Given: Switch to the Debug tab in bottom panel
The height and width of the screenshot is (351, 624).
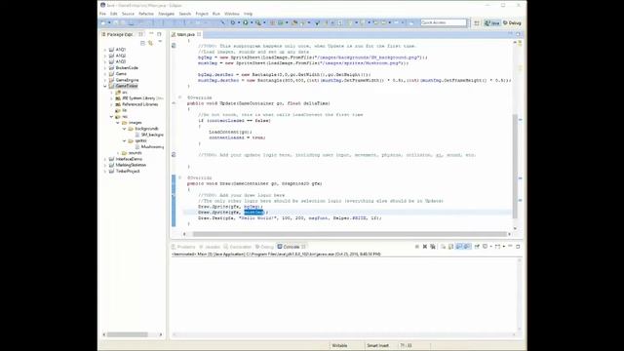Looking at the screenshot, I should [x=264, y=247].
